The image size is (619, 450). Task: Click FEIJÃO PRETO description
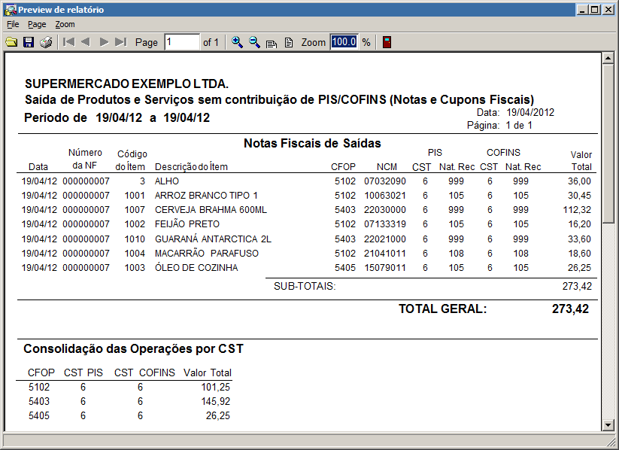tap(187, 224)
